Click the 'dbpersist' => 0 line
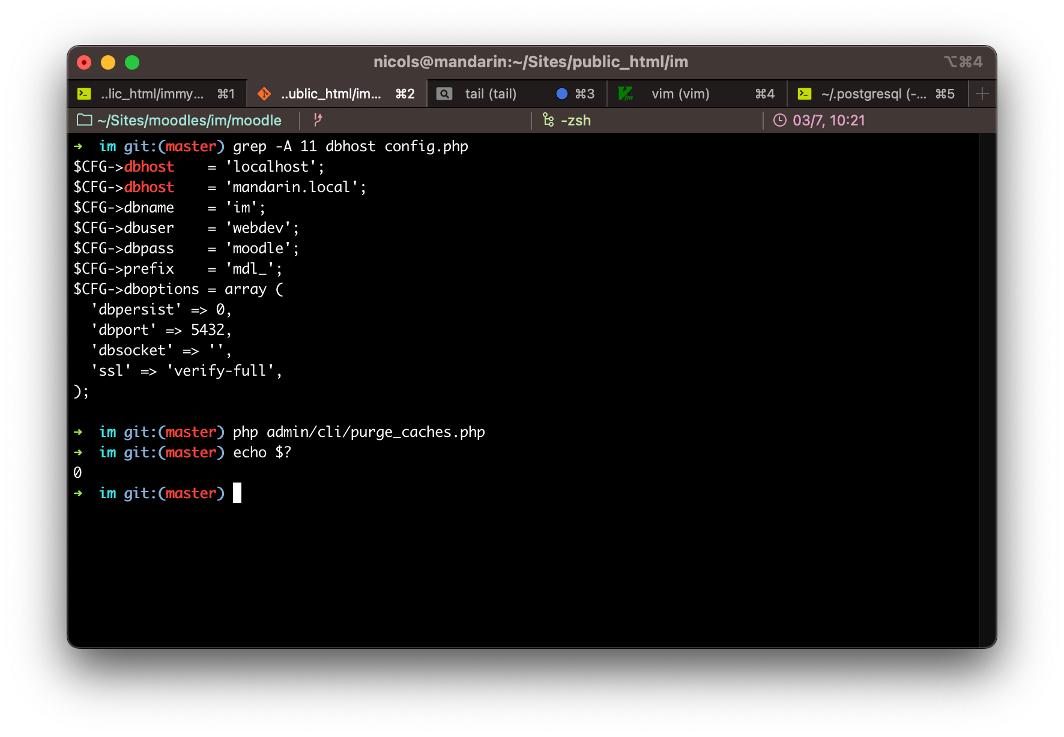The height and width of the screenshot is (737, 1064). (x=161, y=310)
